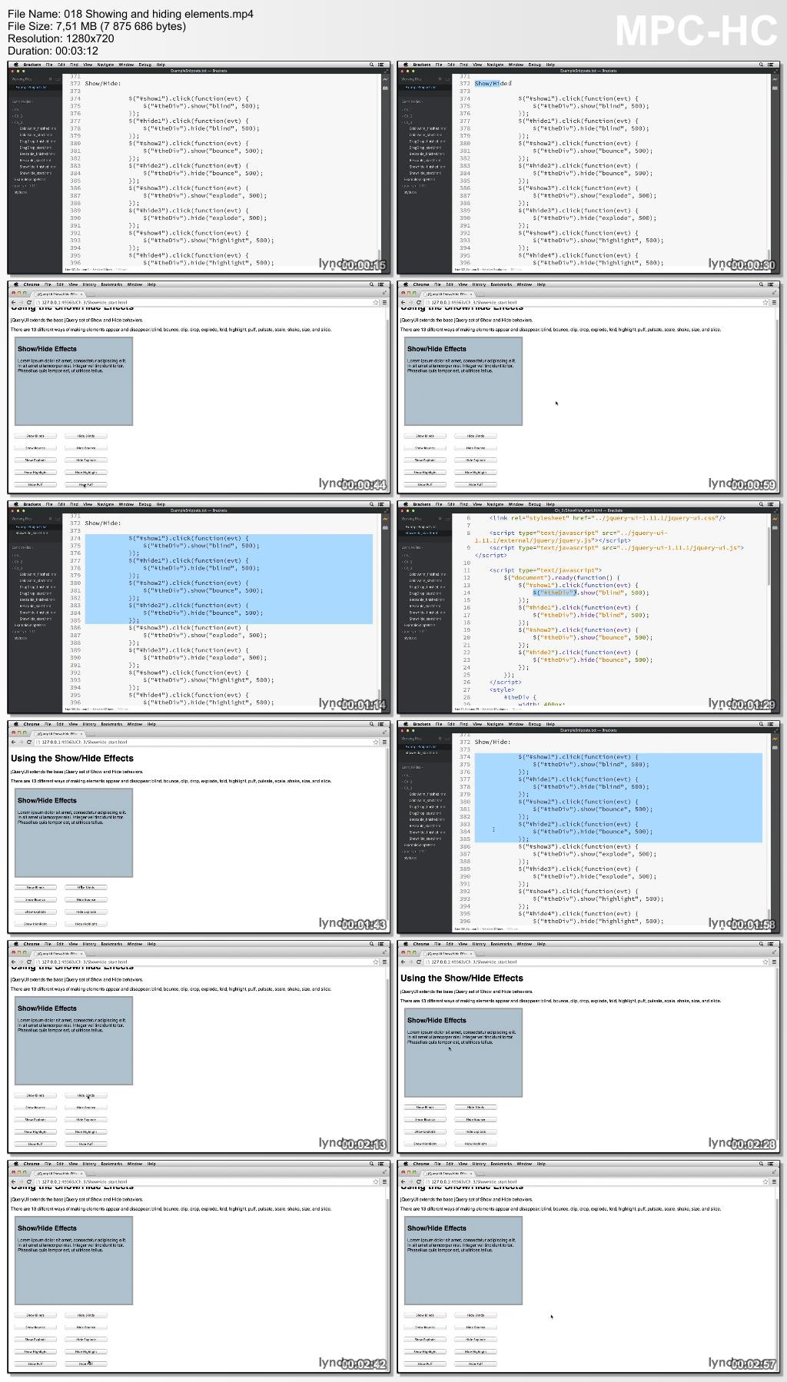Screen dimensions: 787x1382
Task: Open Find menu in 00:01:14 Brackets frame
Action: tap(74, 504)
